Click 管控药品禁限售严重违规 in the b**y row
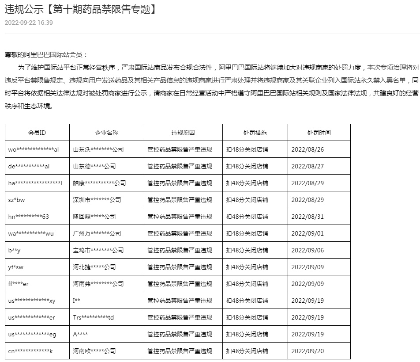The height and width of the screenshot is (362, 420). pos(180,250)
